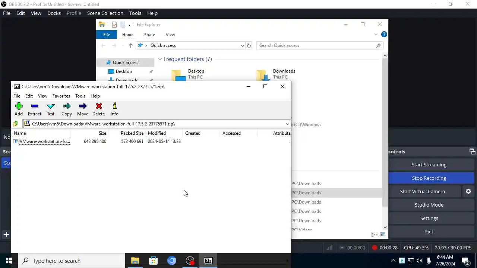Select Quick access in File Explorer sidebar

tap(125, 63)
